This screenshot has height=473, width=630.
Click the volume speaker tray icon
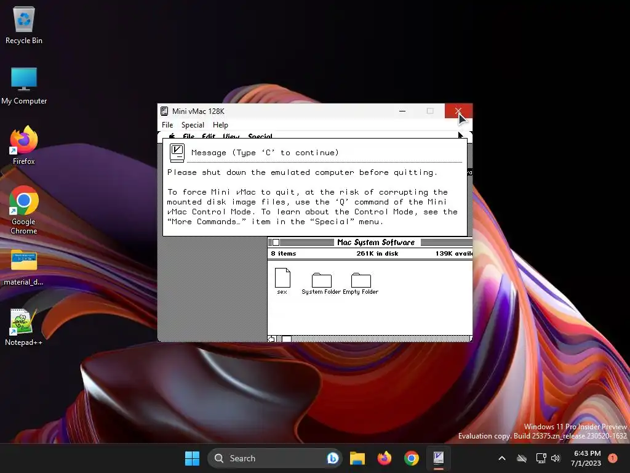[556, 458]
